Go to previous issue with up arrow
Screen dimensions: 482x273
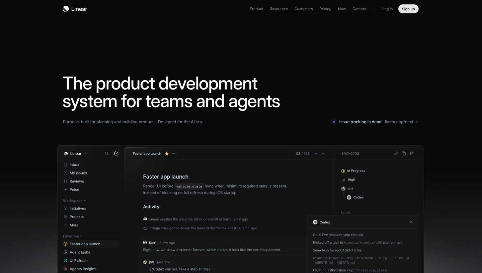(316, 154)
